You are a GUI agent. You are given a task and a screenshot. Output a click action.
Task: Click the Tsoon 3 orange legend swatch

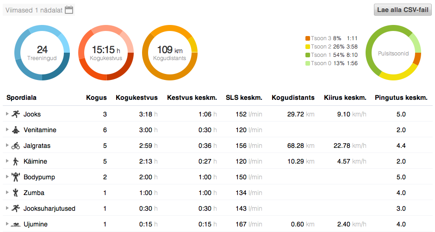coord(307,38)
